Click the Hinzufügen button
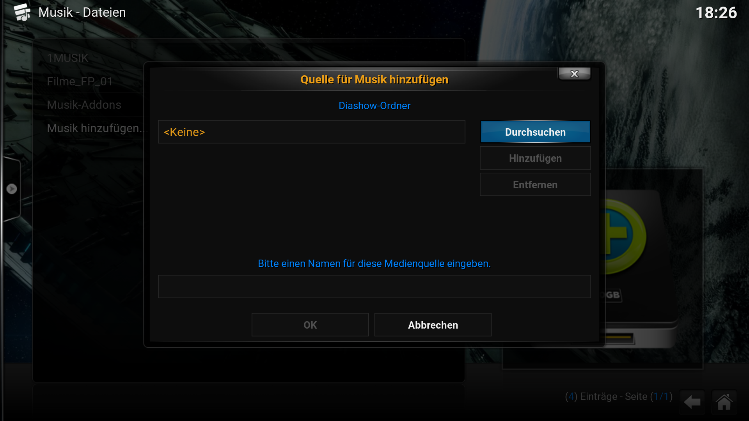This screenshot has height=421, width=749. [x=535, y=158]
